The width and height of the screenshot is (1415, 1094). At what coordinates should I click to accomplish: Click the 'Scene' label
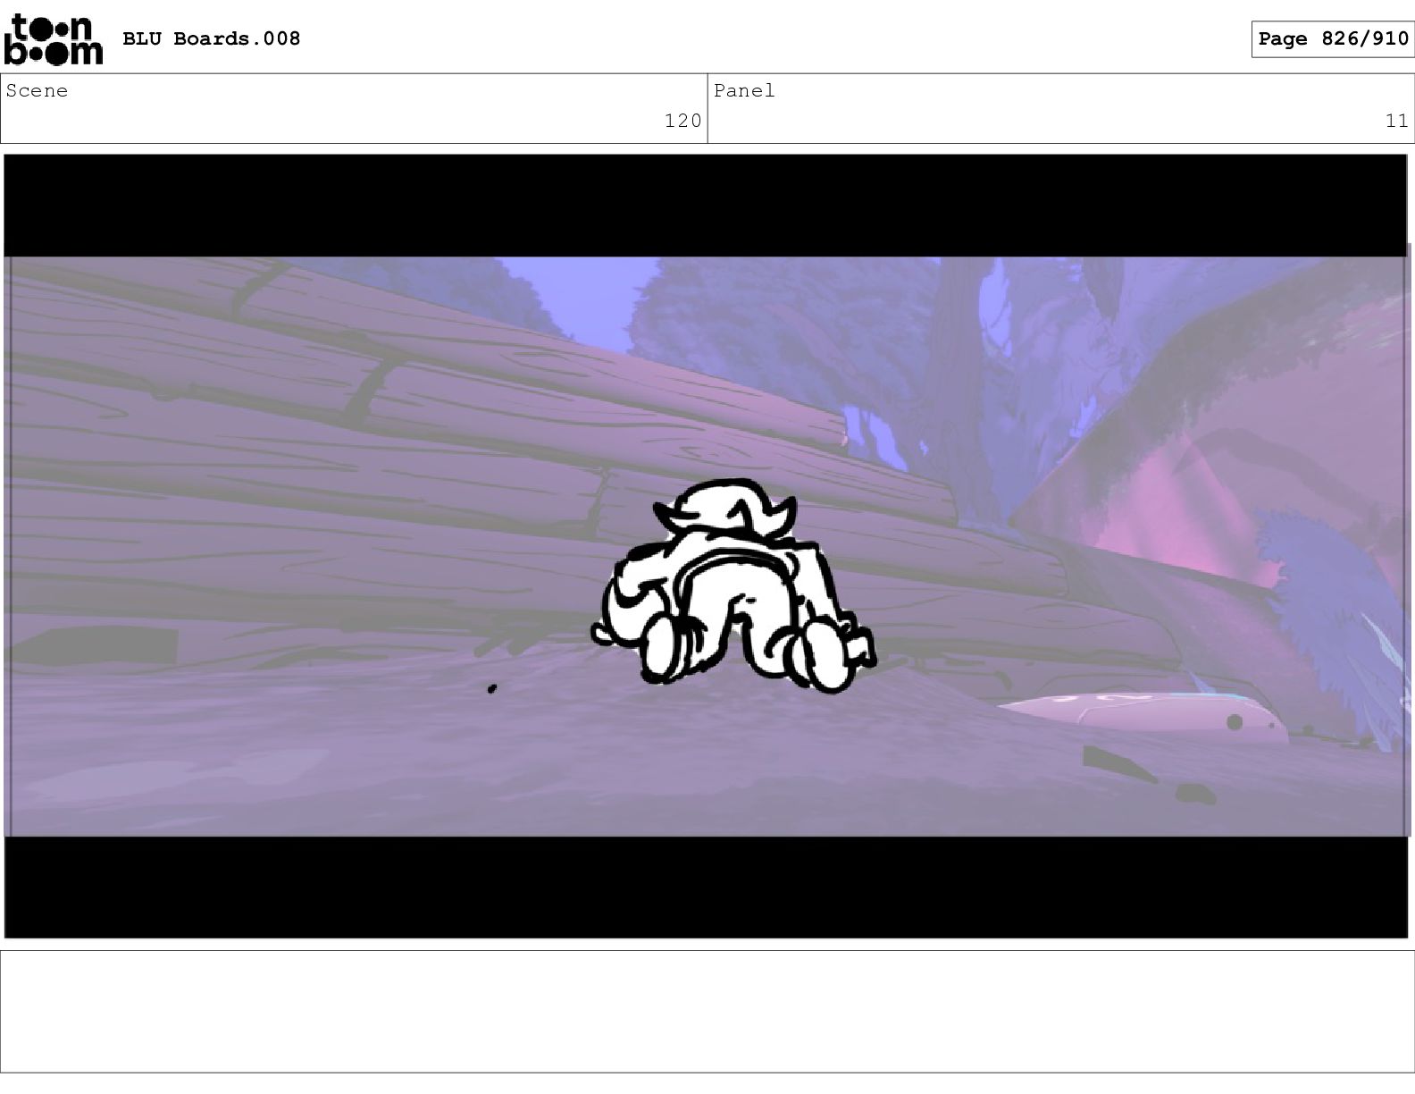(37, 90)
